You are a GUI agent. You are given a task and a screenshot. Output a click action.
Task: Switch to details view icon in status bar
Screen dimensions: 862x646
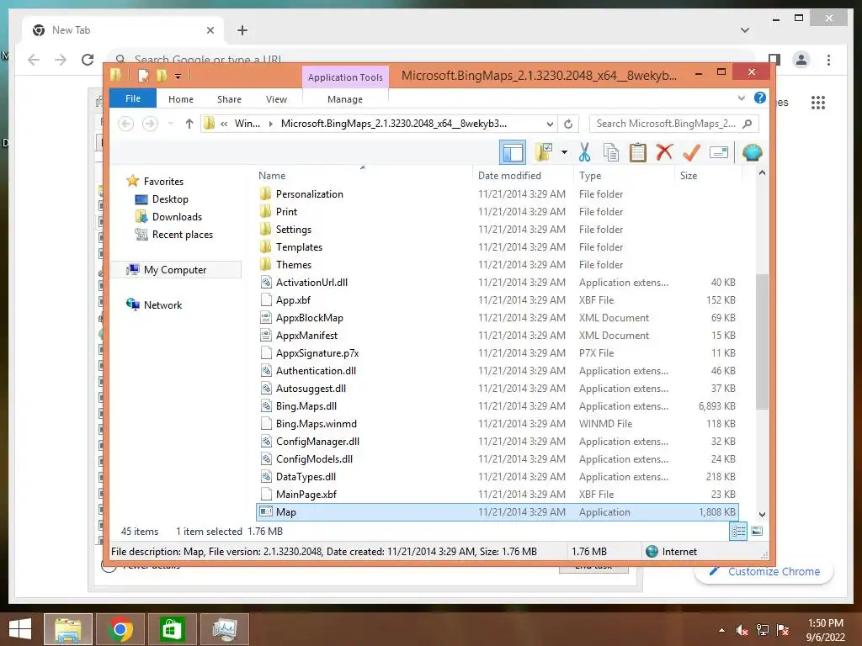(x=738, y=532)
